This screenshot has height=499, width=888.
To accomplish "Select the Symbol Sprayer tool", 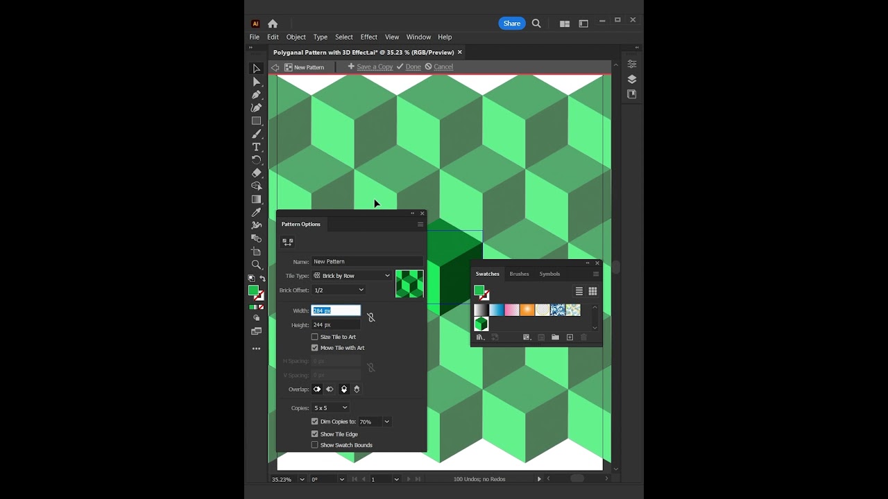I will point(256,225).
